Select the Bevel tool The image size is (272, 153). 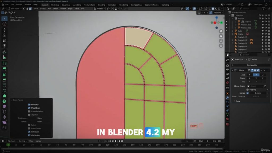(x=5, y=80)
